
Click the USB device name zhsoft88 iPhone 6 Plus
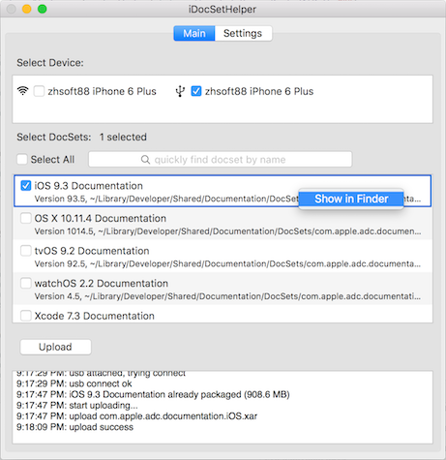point(259,91)
